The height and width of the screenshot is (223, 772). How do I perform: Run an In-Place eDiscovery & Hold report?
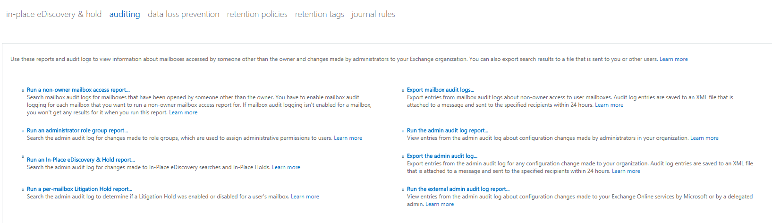point(81,160)
